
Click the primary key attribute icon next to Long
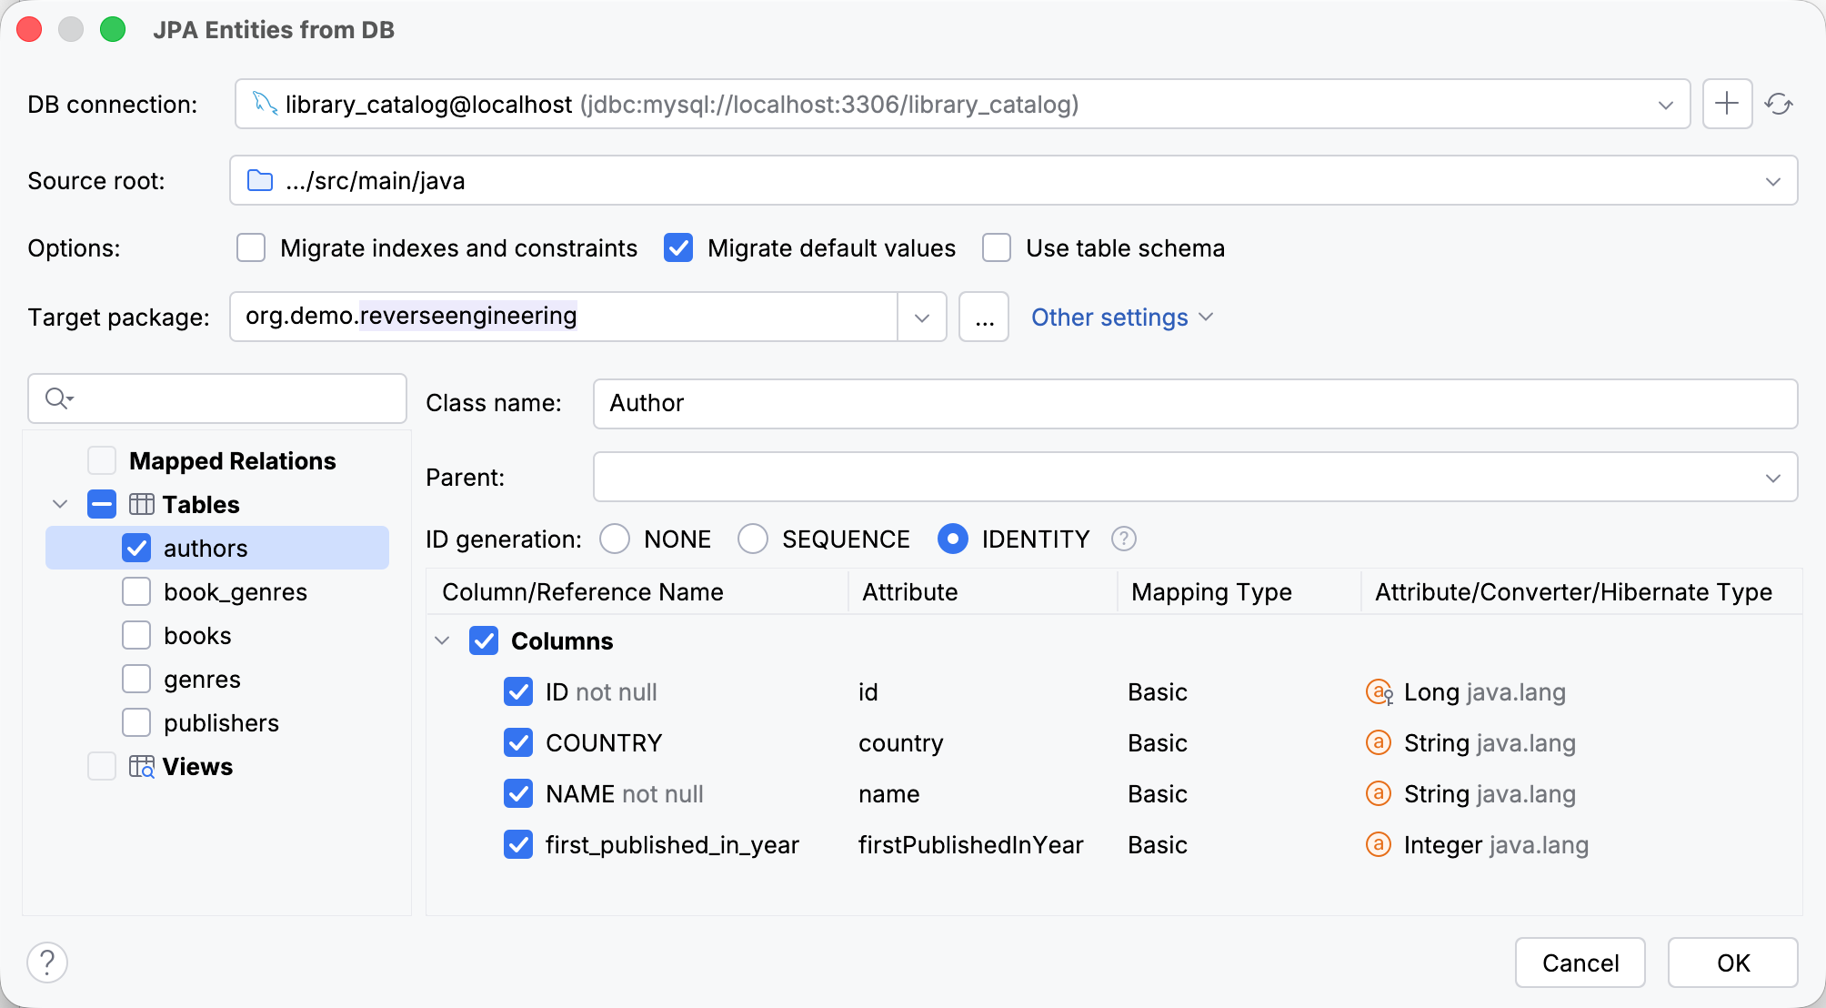tap(1380, 692)
